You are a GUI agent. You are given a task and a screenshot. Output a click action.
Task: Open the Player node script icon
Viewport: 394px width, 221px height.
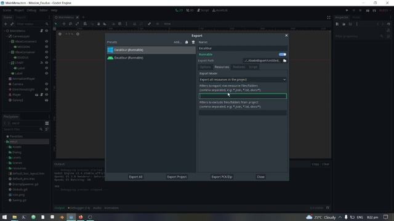pyautogui.click(x=41, y=95)
